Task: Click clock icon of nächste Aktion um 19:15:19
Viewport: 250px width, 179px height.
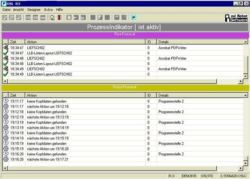Action: pos(6,138)
